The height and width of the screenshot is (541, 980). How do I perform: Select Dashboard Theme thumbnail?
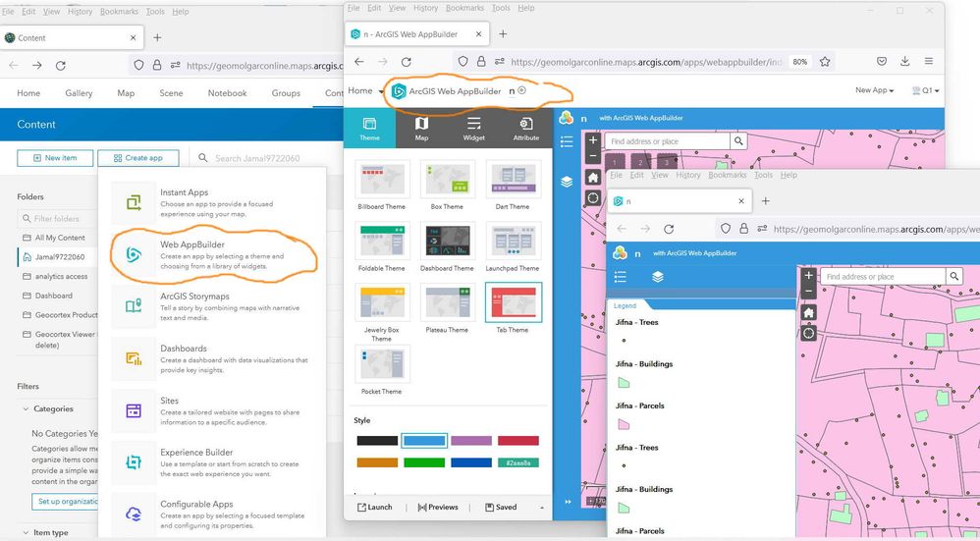447,241
